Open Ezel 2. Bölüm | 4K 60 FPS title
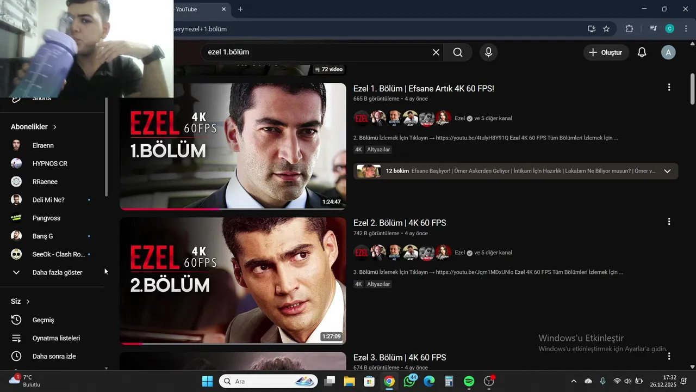The image size is (696, 392). coord(400,223)
